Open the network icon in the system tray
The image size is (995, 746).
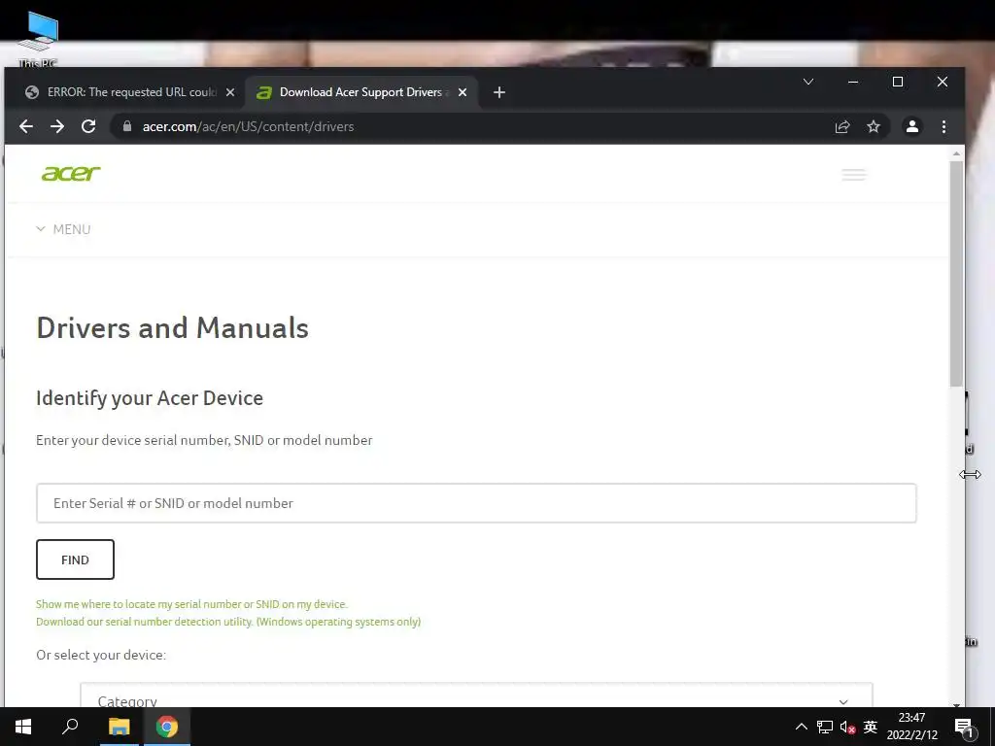[824, 727]
